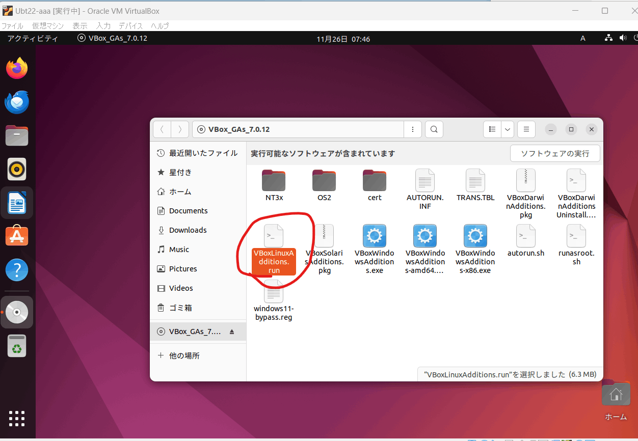Open 最近開いたファイル in sidebar
Image resolution: width=638 pixels, height=441 pixels.
tap(198, 153)
